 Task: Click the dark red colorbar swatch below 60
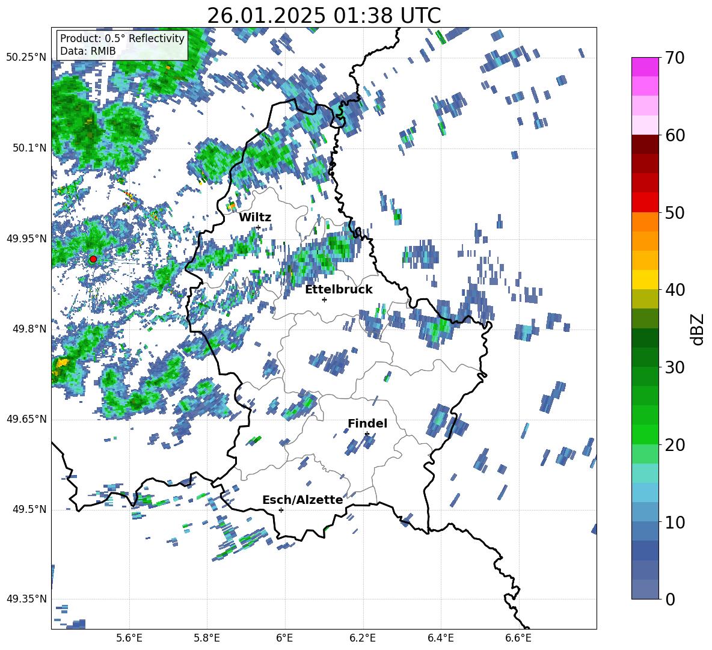click(645, 145)
